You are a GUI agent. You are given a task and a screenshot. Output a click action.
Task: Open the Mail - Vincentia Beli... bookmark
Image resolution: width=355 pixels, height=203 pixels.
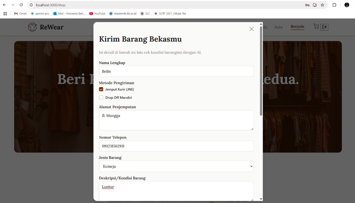coord(69,14)
